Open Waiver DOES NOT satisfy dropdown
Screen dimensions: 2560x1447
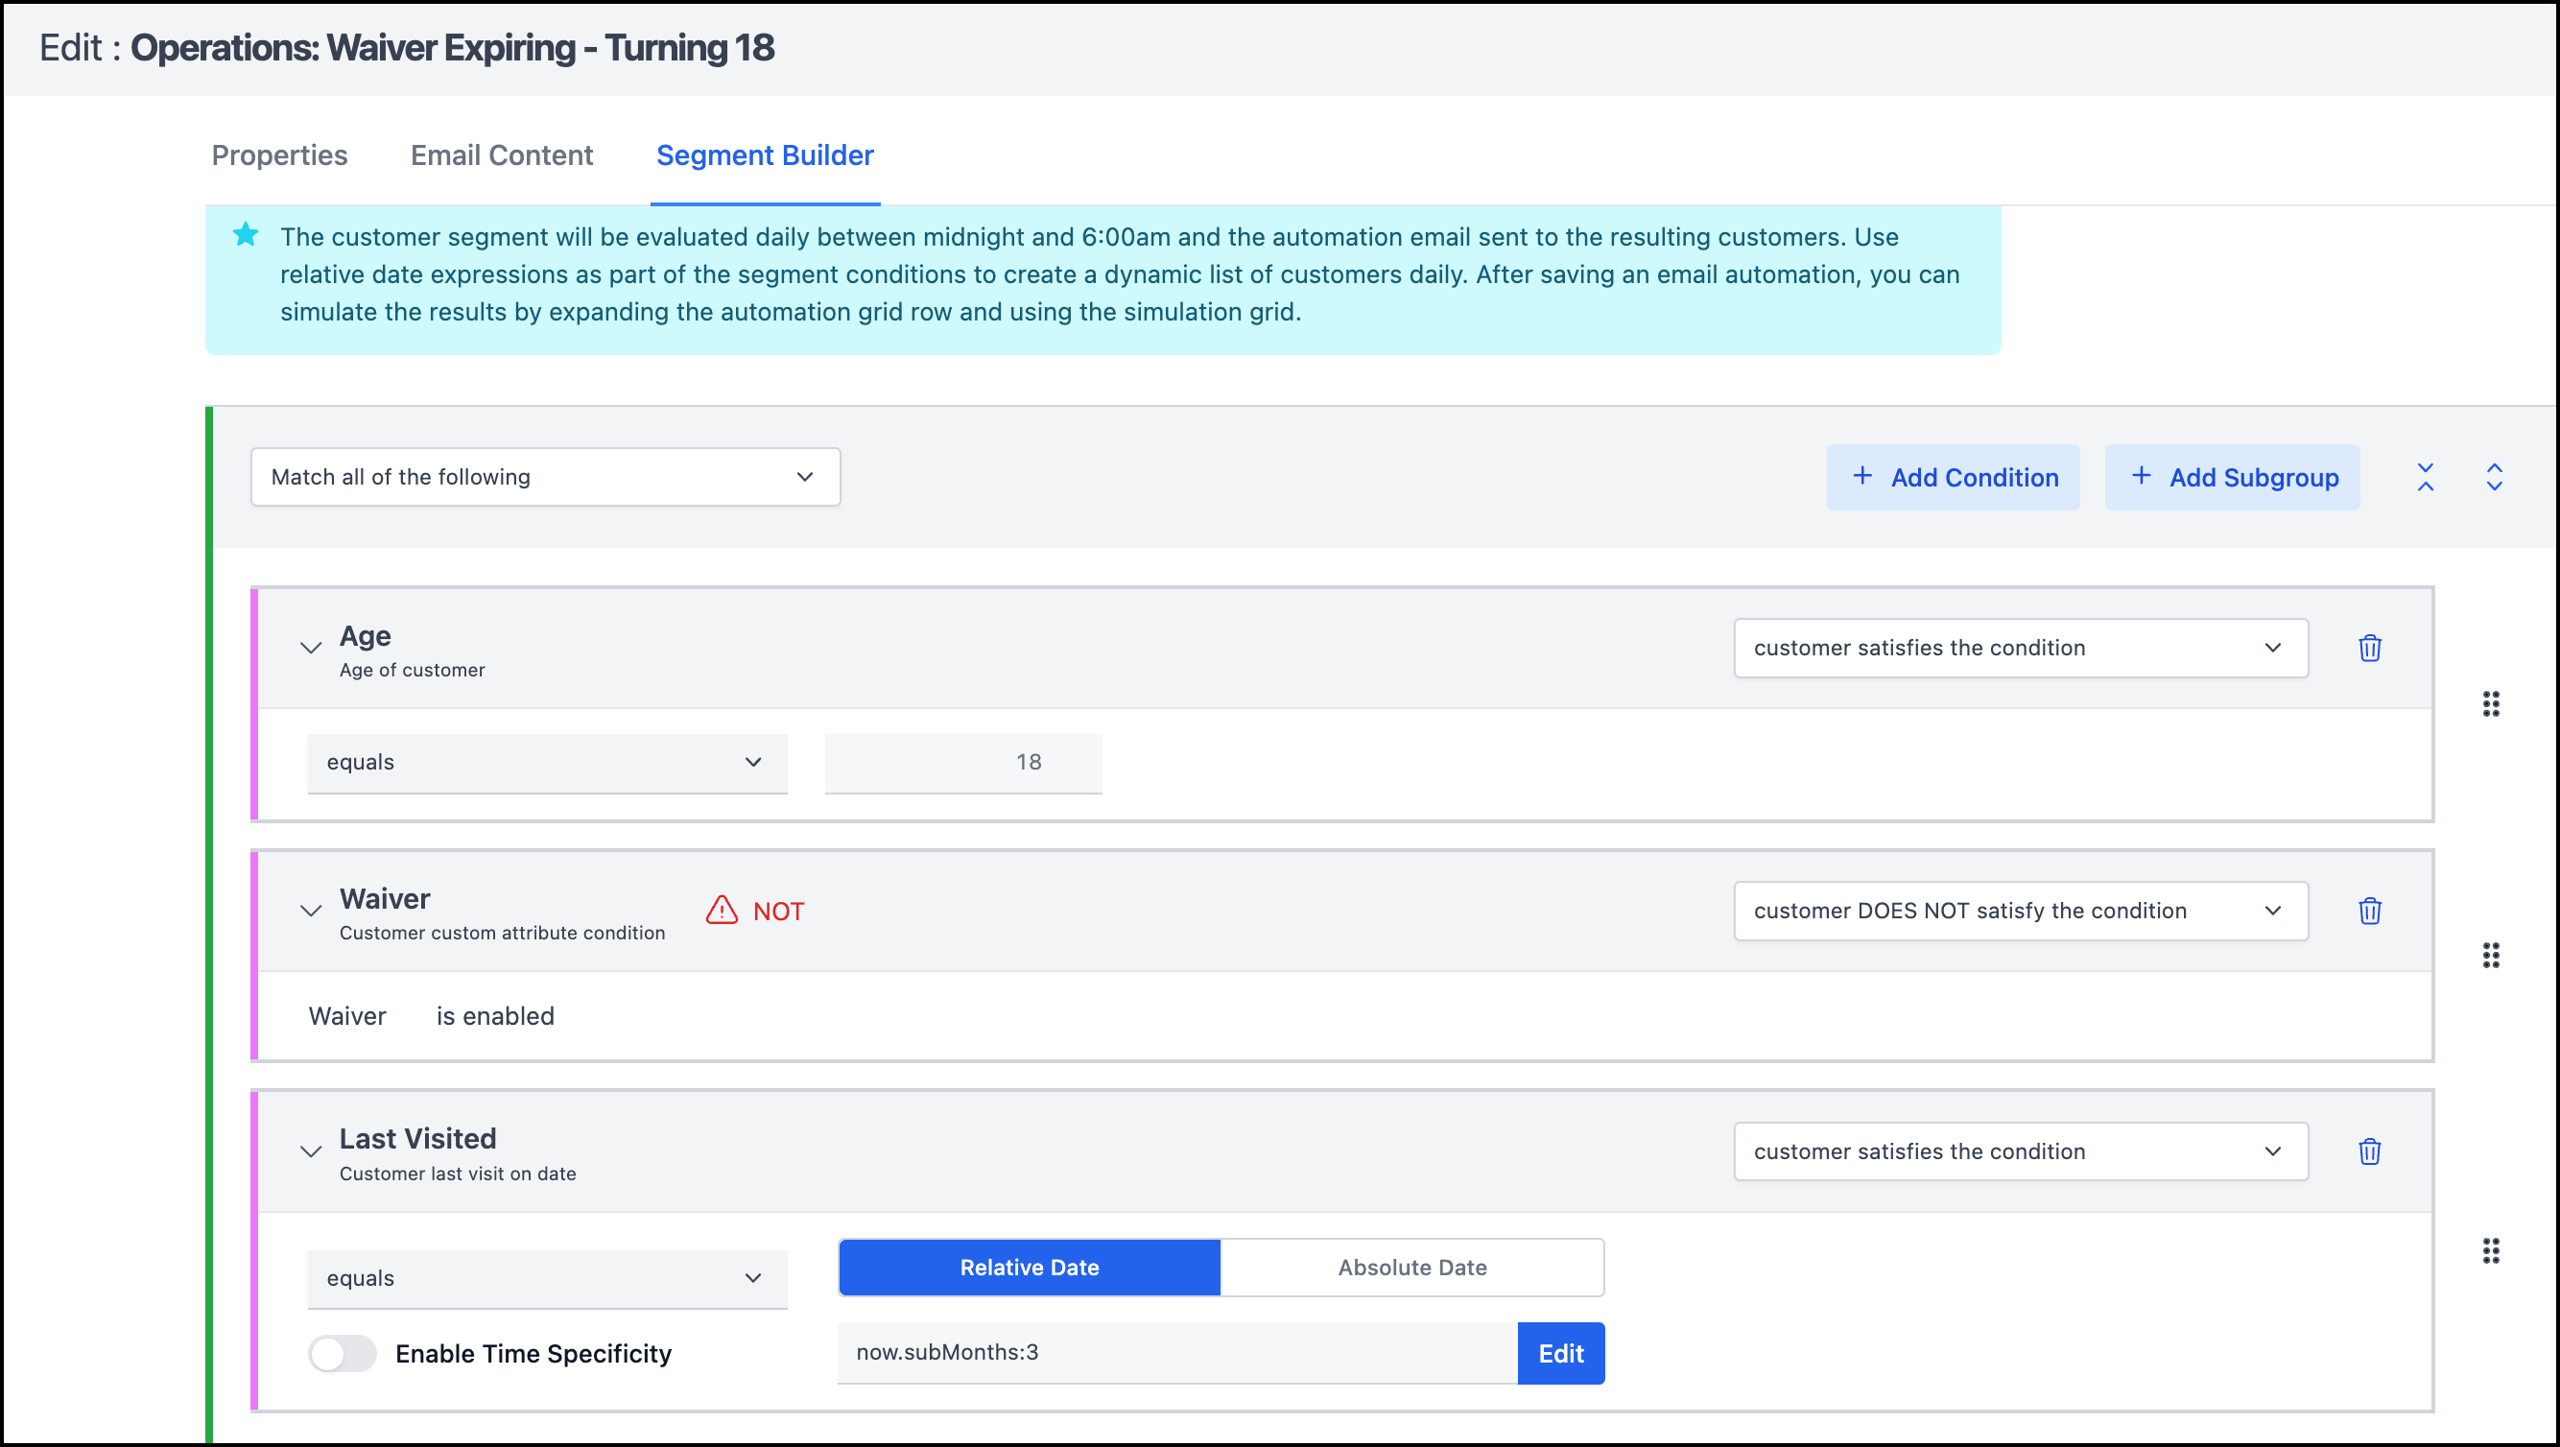(2021, 911)
